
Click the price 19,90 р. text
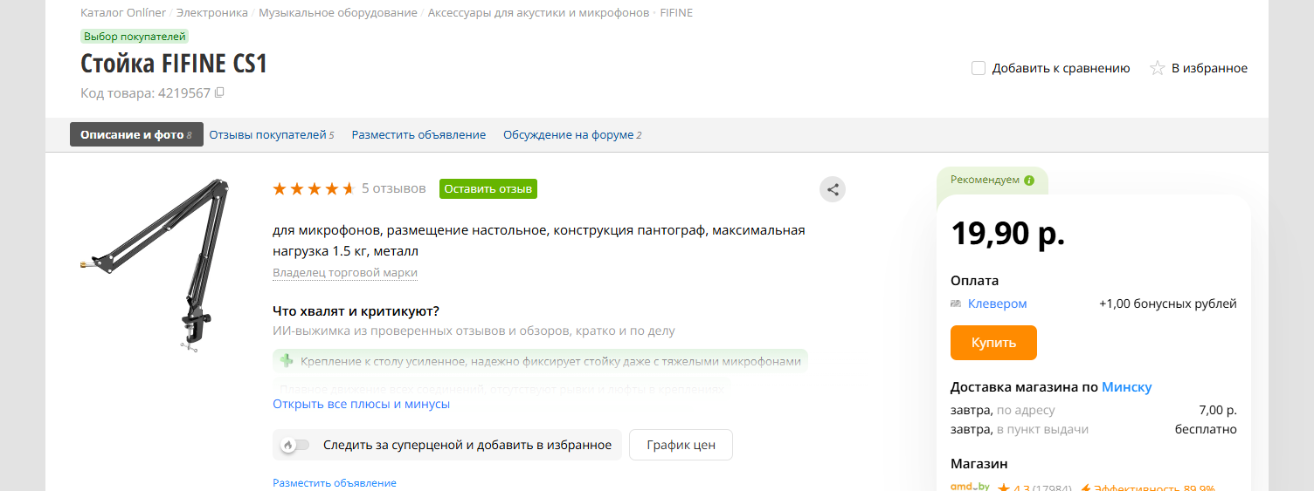[1008, 234]
